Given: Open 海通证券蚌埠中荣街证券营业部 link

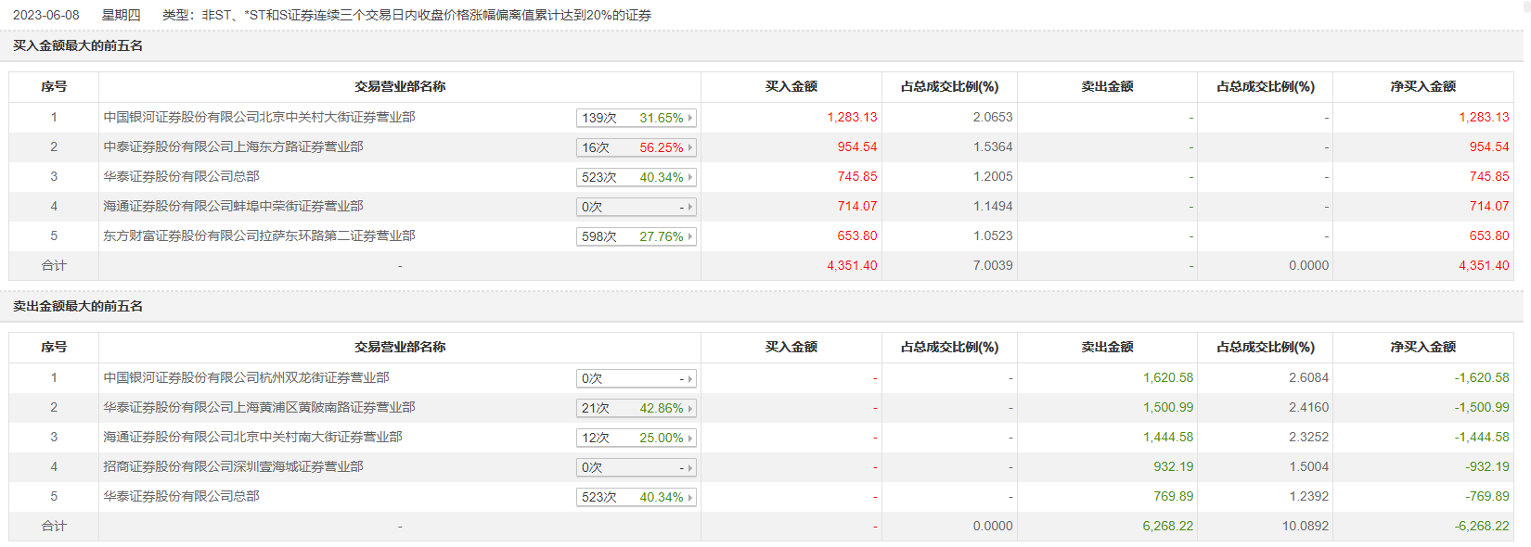Looking at the screenshot, I should pyautogui.click(x=233, y=206).
